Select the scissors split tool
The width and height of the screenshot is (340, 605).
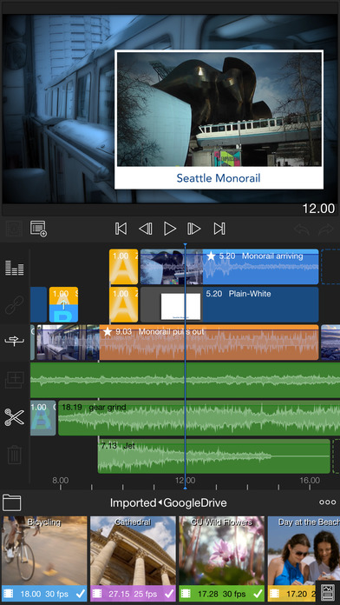[14, 417]
